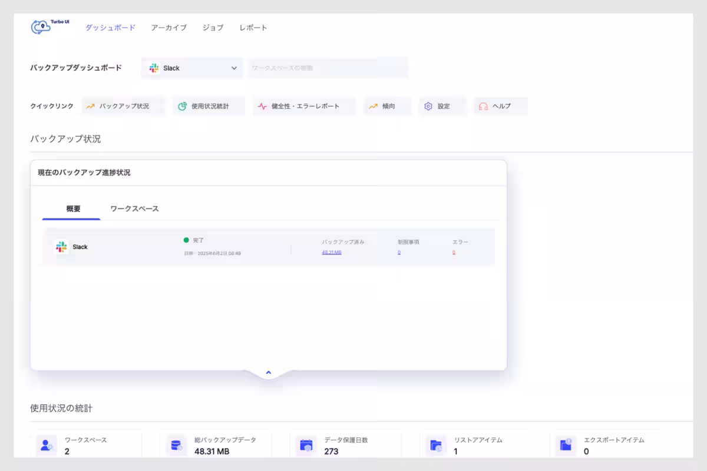Open the 設定 gear quick link

point(442,106)
